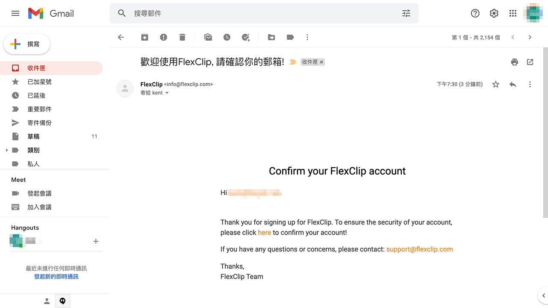
Task: Print the FlexClip email
Action: [x=515, y=62]
